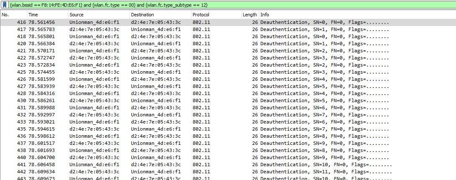Image resolution: width=456 pixels, height=180 pixels.
Task: Select packet number 430
Action: (228, 100)
